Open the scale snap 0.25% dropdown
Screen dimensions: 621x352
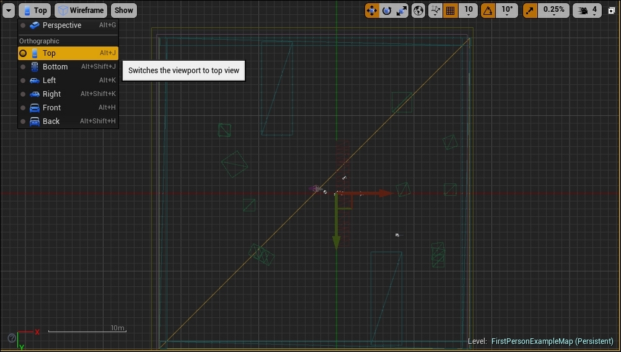click(553, 11)
